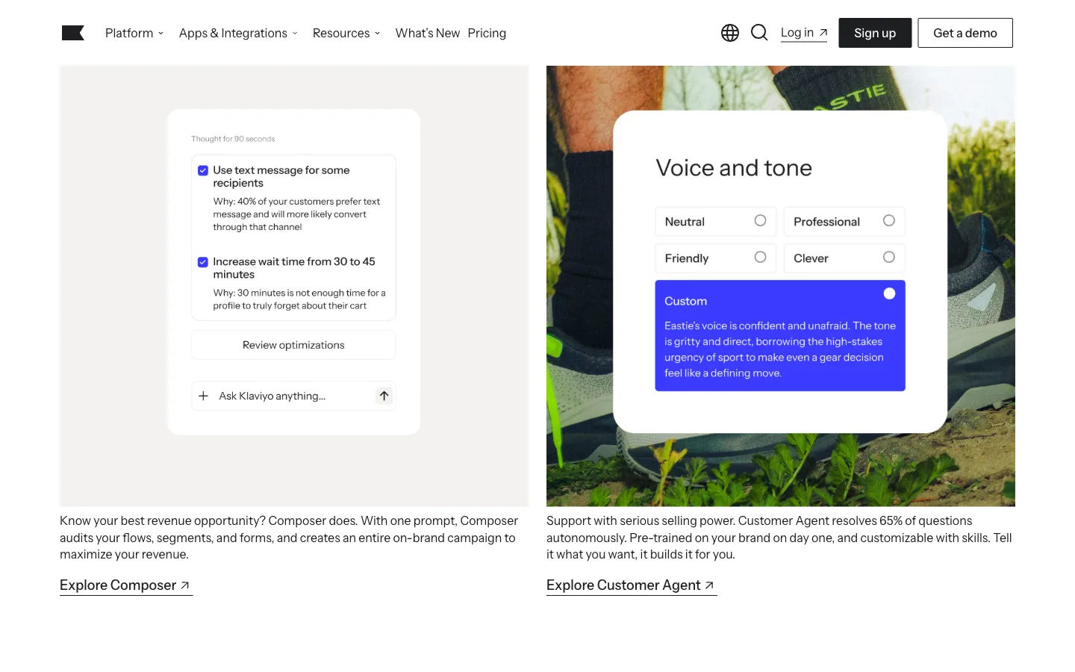Click the Klaviyo flag logo
The width and height of the screenshot is (1075, 672).
tap(73, 33)
